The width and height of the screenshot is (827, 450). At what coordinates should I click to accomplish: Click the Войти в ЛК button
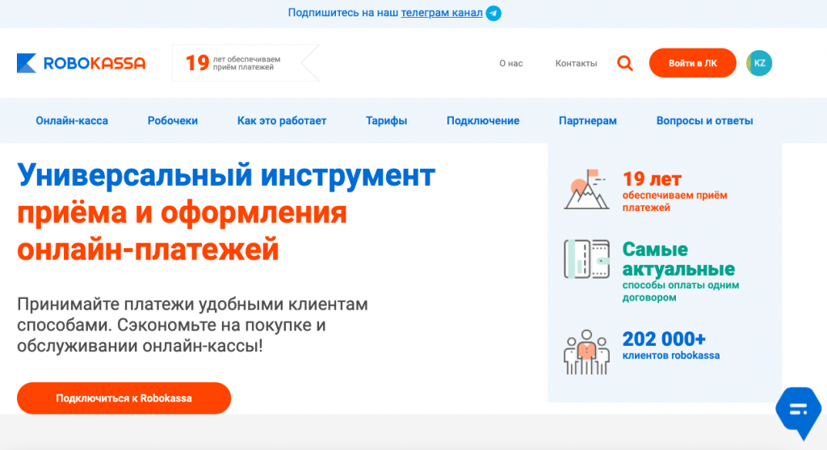pos(692,63)
